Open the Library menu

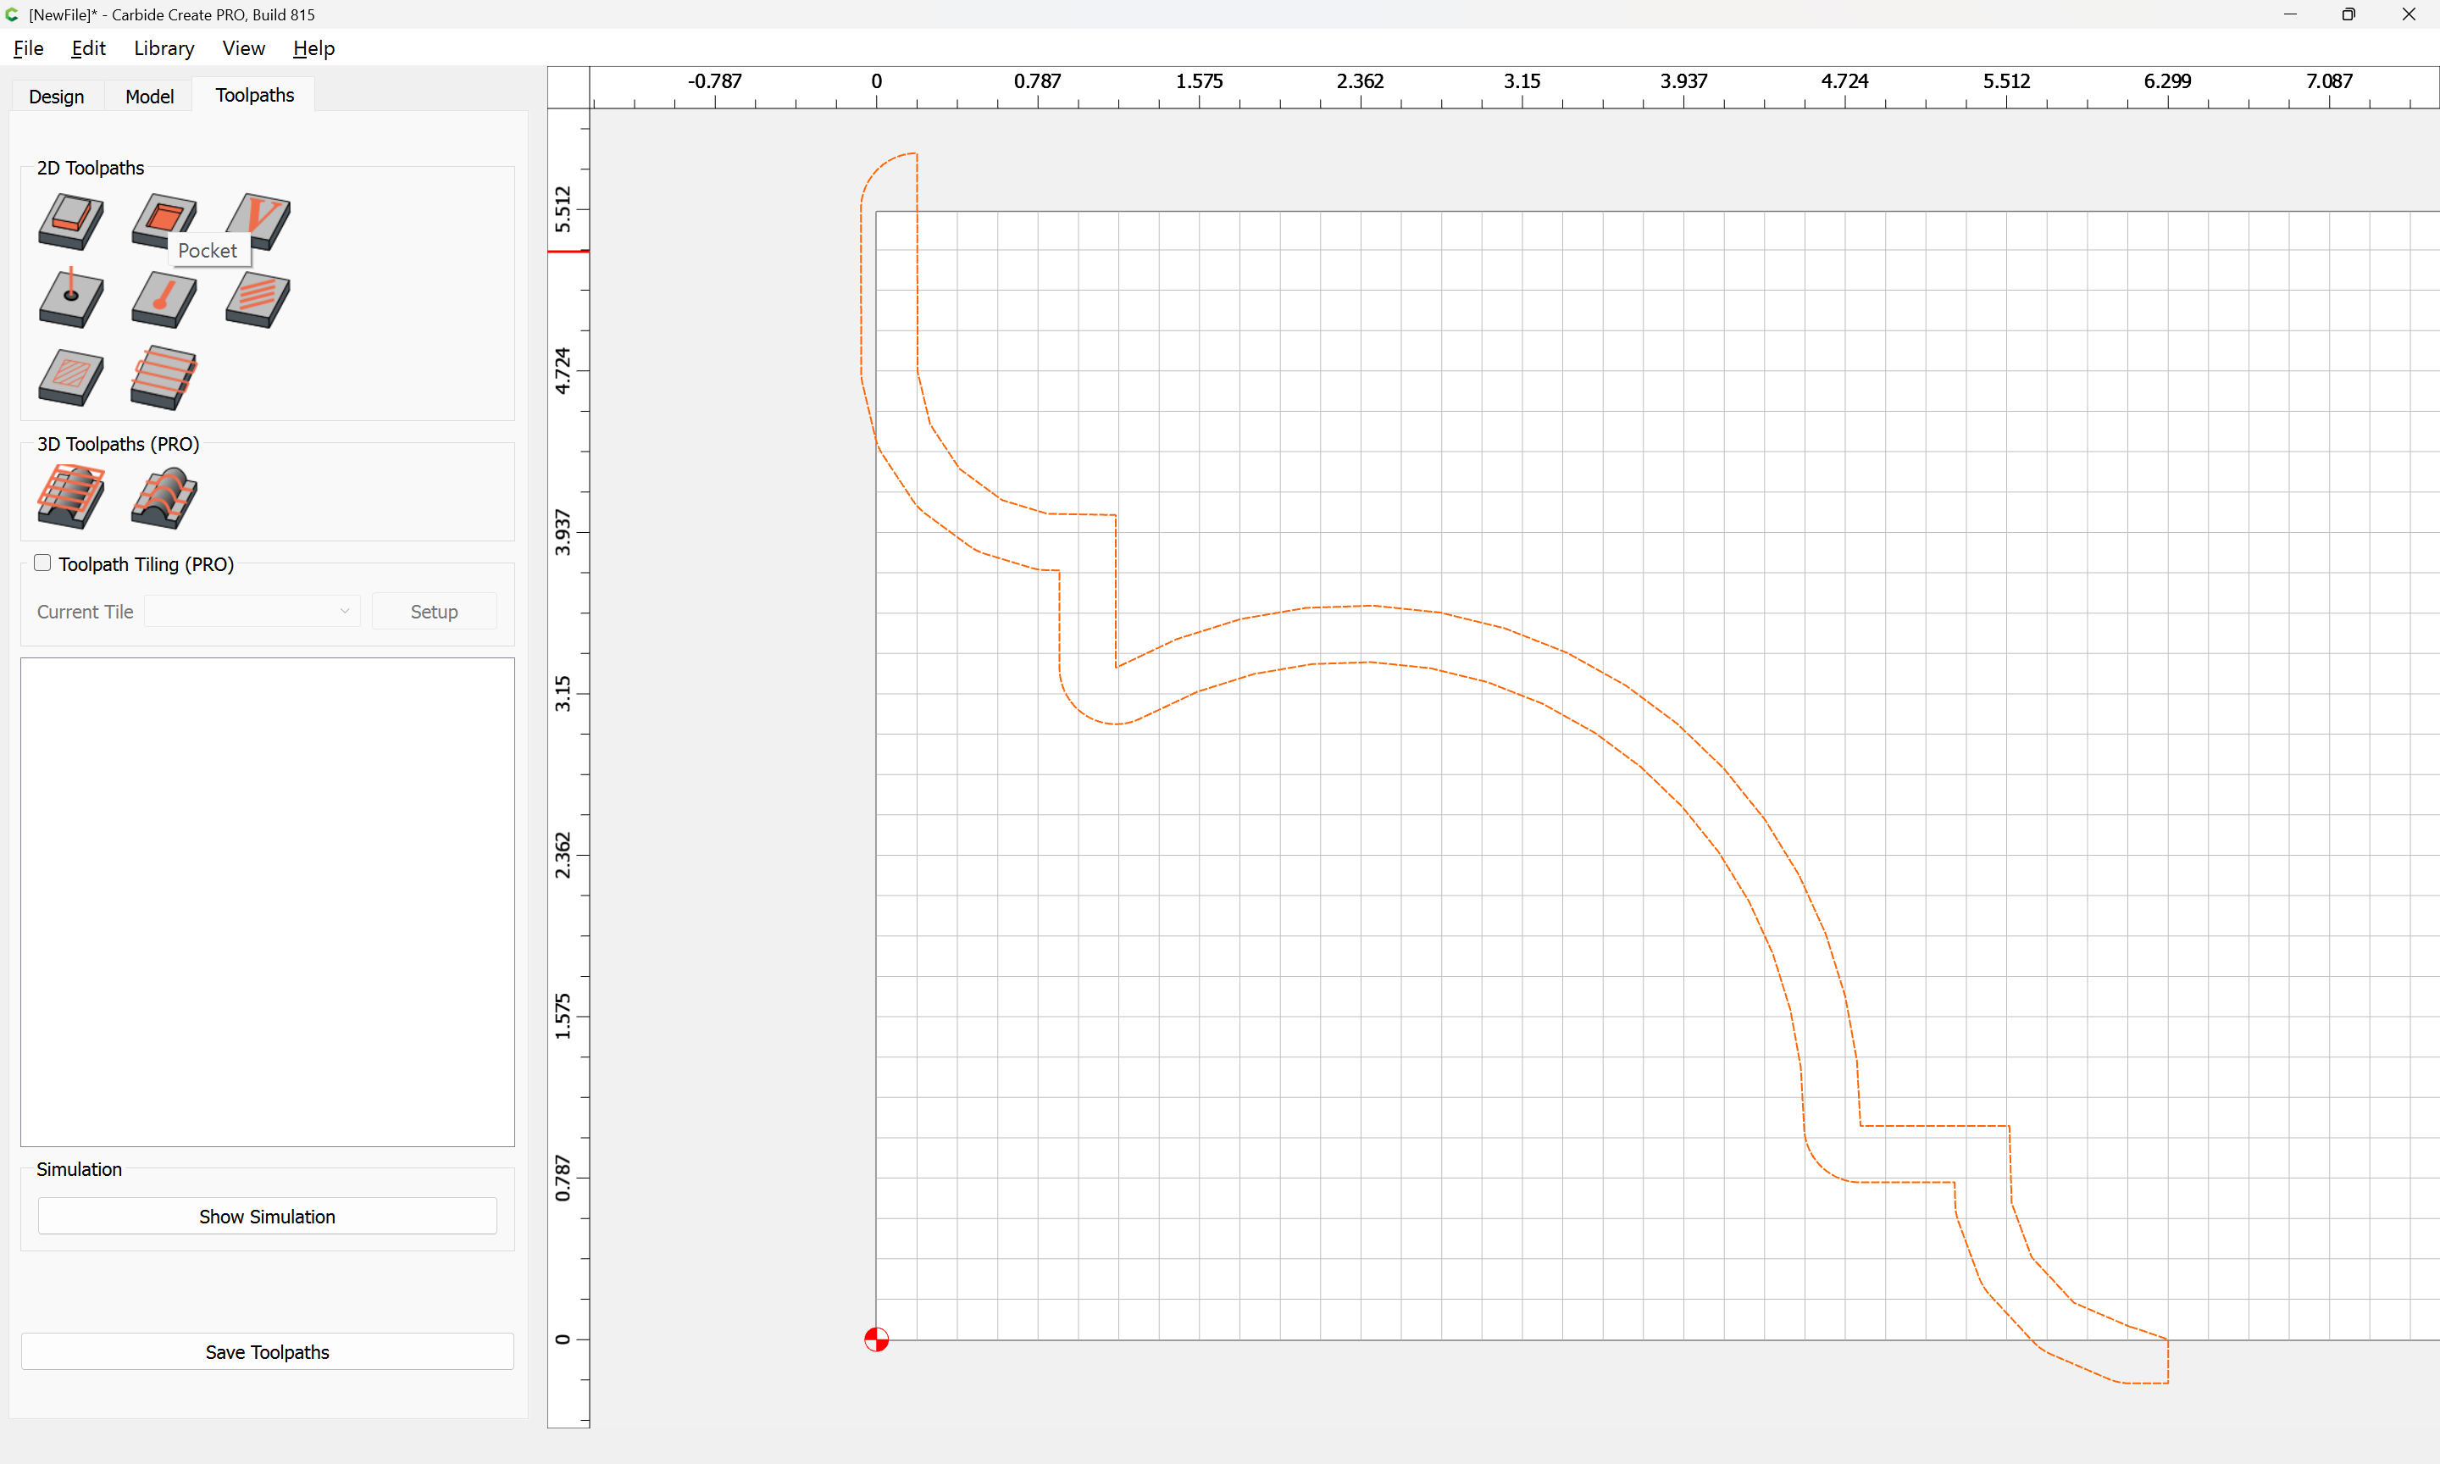coord(164,48)
